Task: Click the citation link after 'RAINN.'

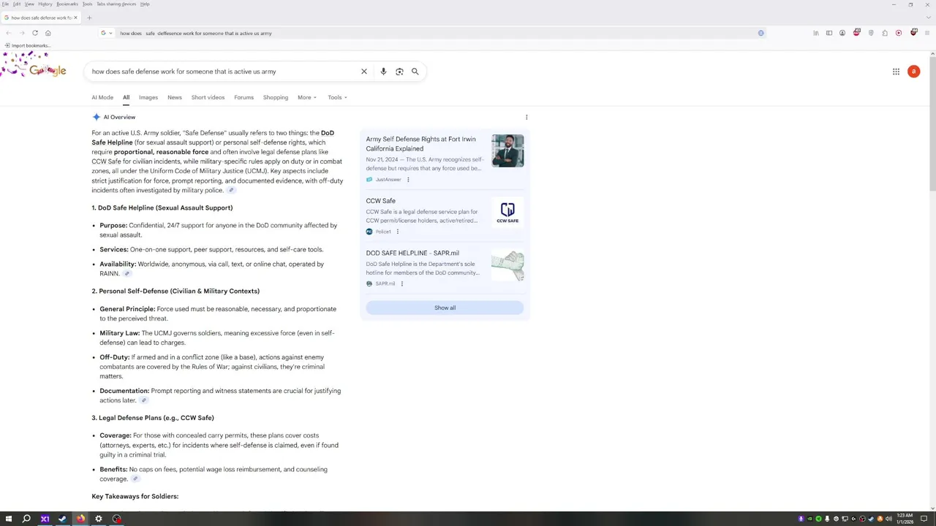Action: pos(127,274)
